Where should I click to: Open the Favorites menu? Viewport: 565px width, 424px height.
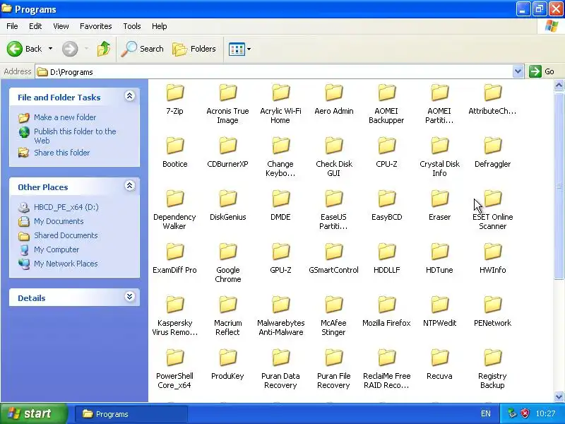[x=96, y=26]
